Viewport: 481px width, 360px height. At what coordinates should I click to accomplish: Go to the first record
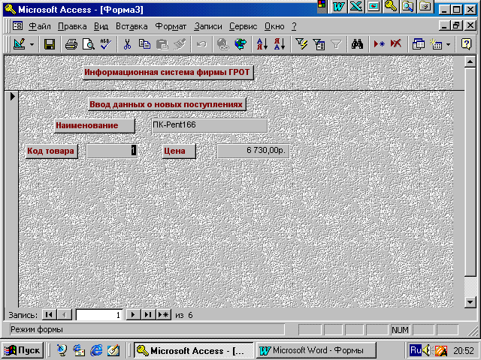[x=49, y=315]
